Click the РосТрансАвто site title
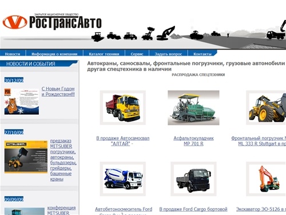This screenshot has width=286, height=215. click(x=65, y=22)
